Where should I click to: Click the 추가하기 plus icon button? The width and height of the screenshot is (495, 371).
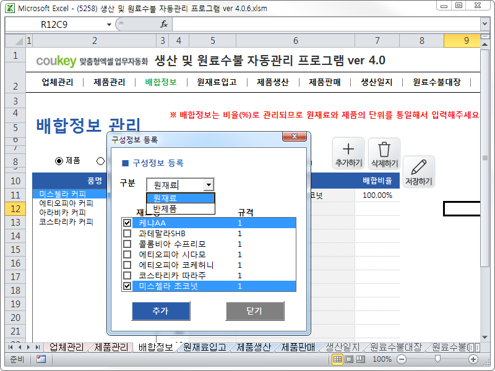point(348,153)
